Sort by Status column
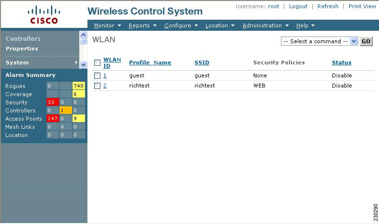The height and width of the screenshot is (224, 379). pyautogui.click(x=342, y=62)
